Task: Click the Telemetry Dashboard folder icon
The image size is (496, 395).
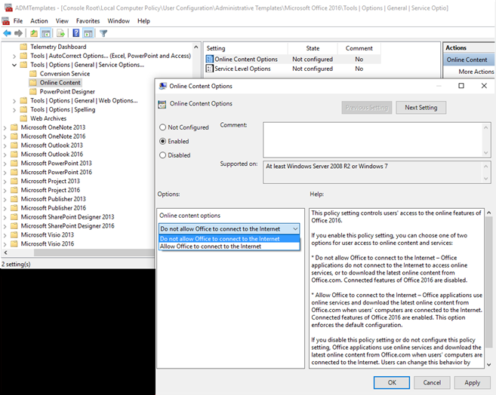Action: (23, 47)
